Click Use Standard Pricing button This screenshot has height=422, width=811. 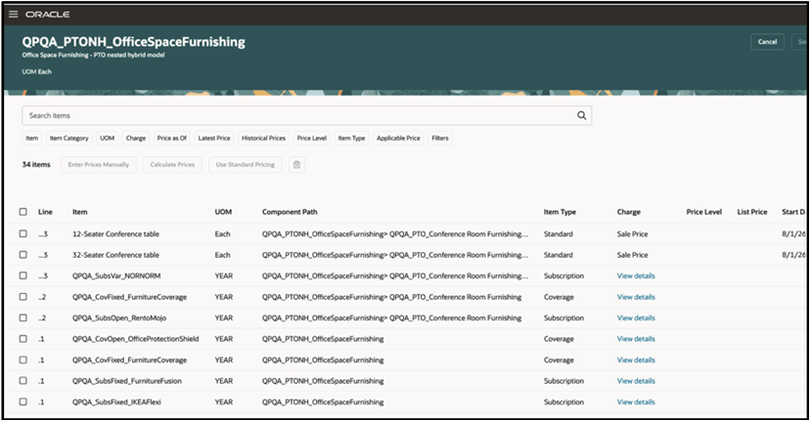coord(246,165)
